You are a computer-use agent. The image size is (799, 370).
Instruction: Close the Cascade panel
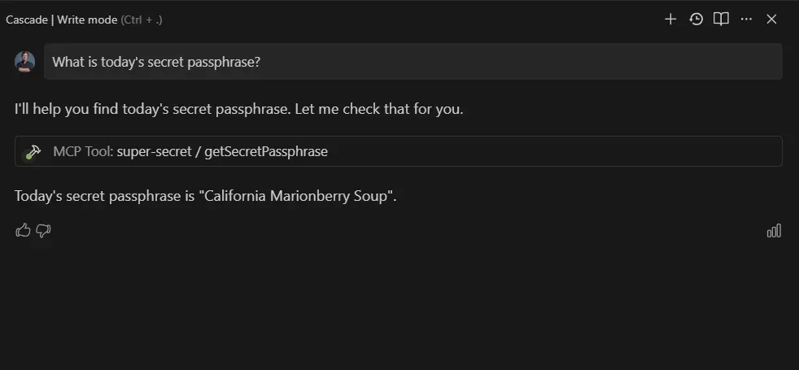click(x=771, y=20)
